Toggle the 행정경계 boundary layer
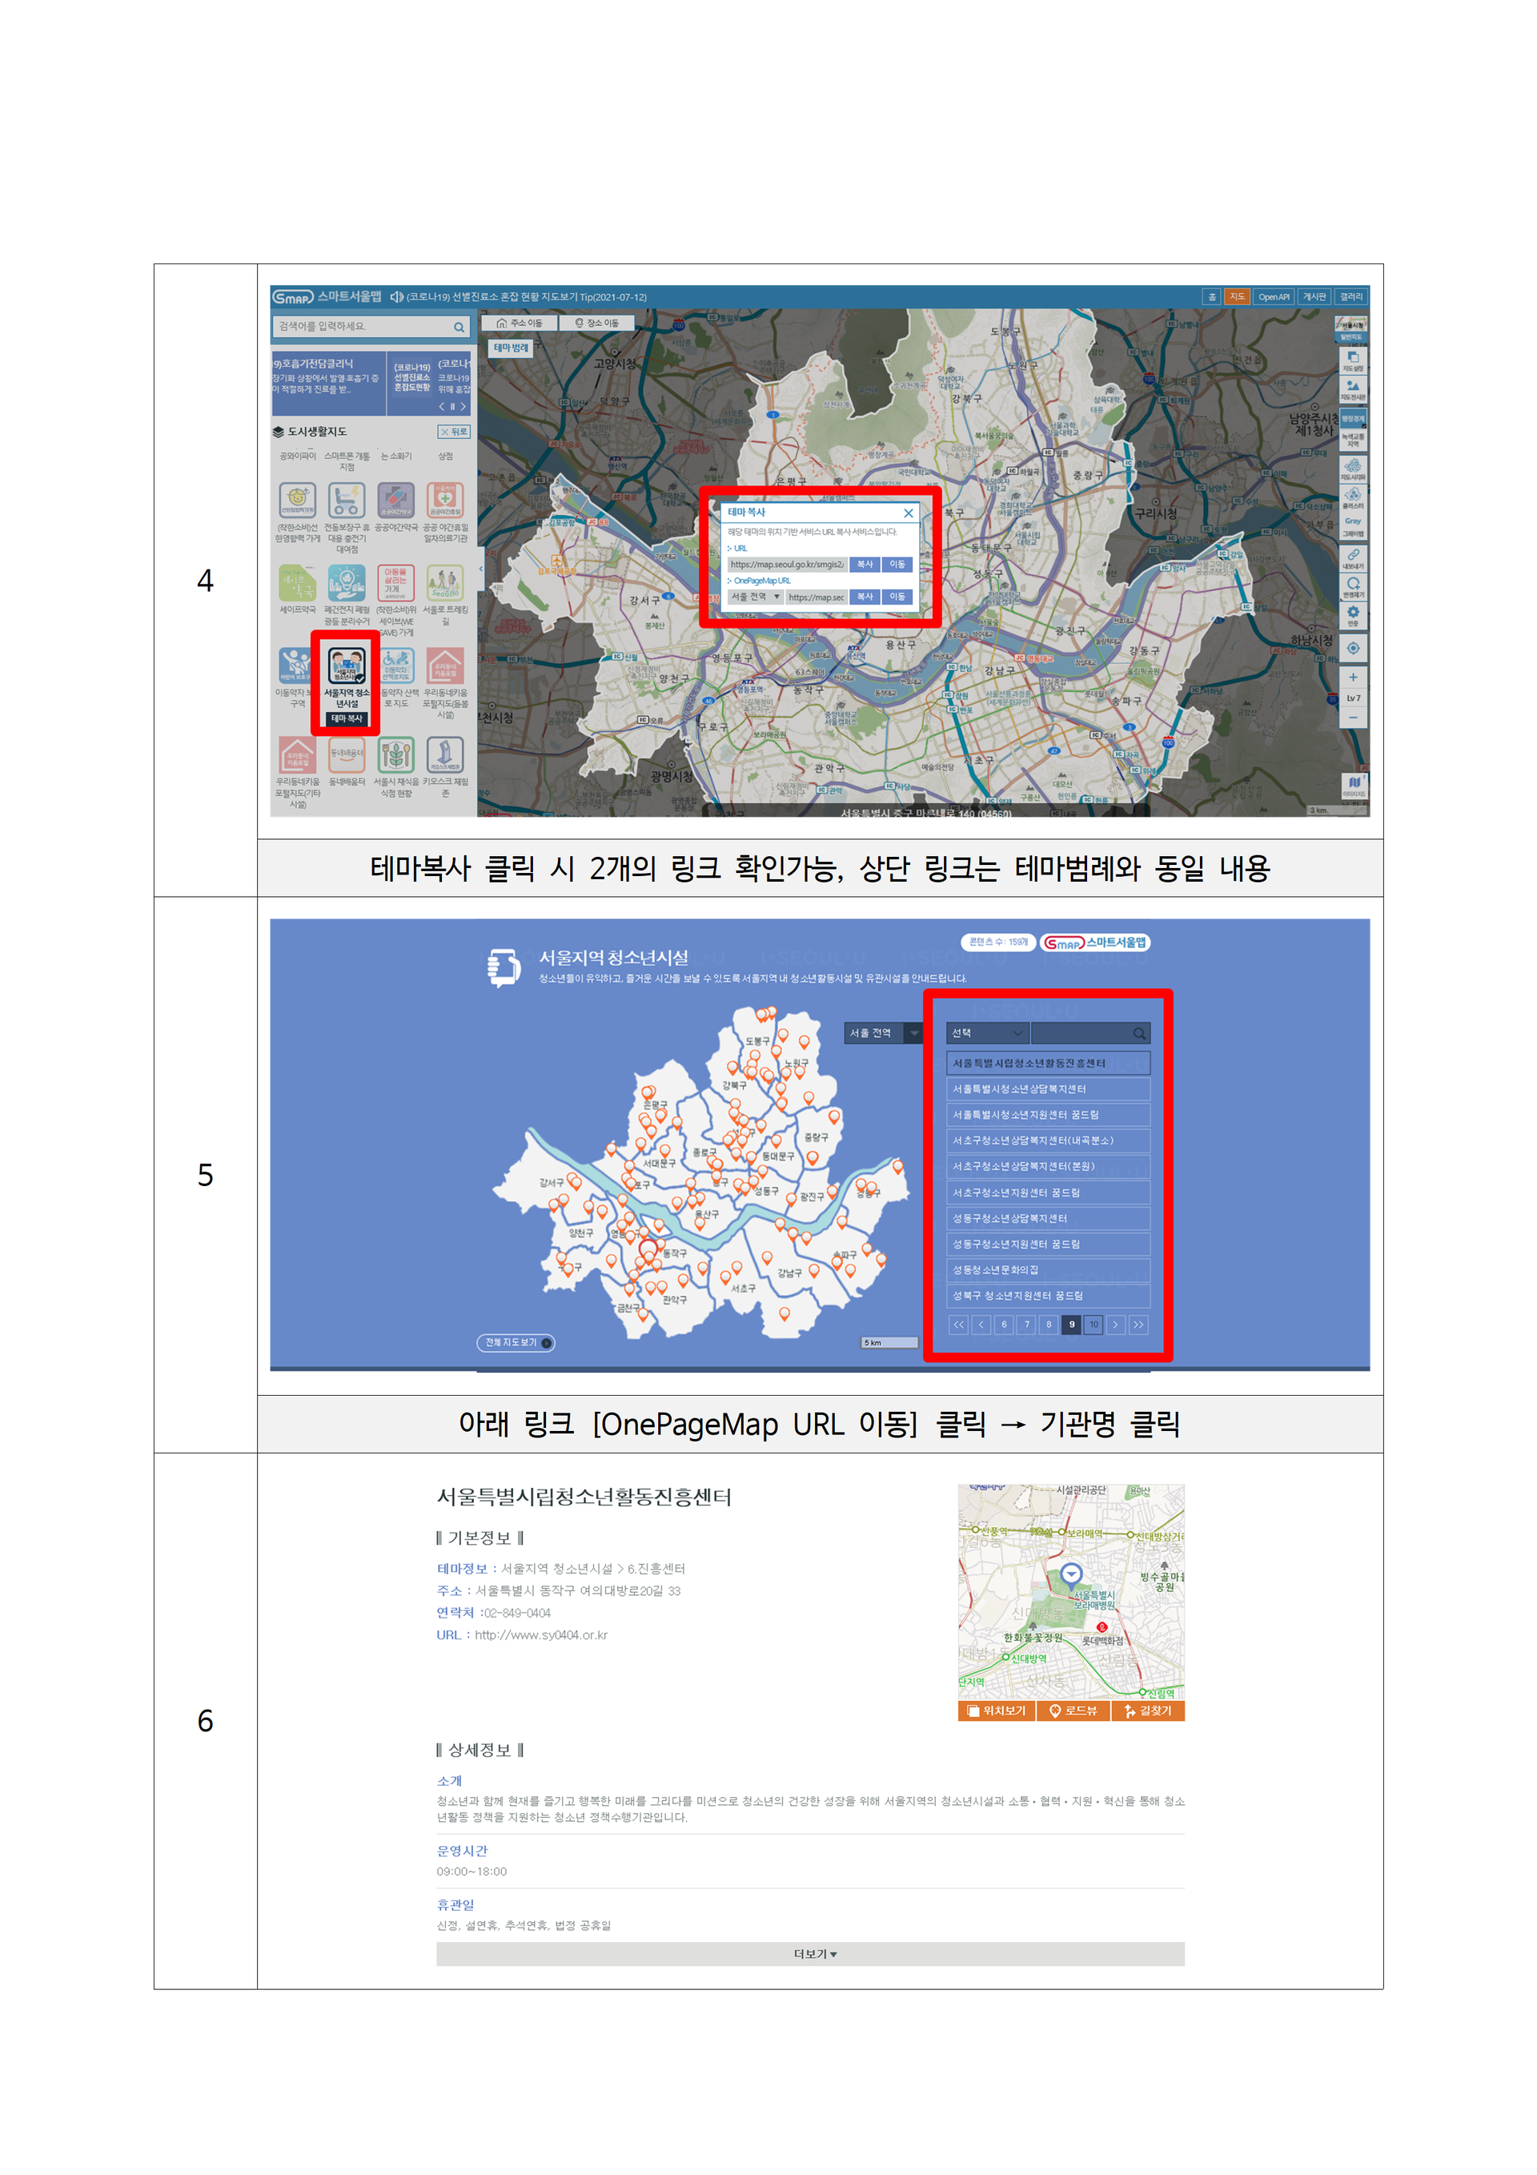 point(1353,419)
